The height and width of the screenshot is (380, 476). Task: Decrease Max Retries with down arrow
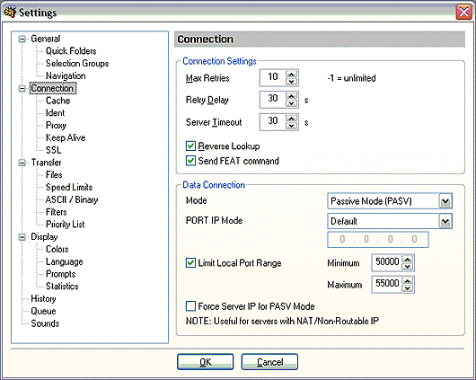(x=291, y=82)
